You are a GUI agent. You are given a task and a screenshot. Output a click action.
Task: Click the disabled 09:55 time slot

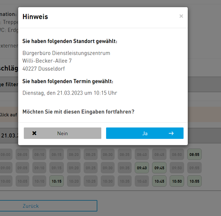(x=194, y=168)
